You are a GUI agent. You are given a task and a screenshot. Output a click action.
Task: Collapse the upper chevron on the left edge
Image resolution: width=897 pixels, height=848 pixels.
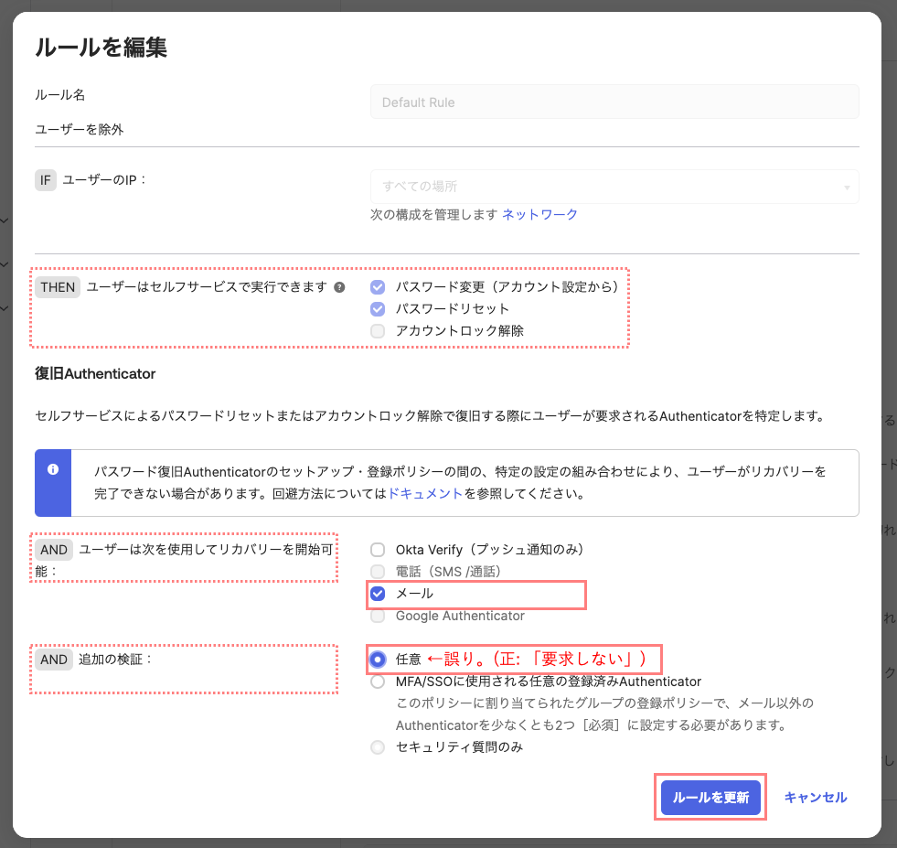(x=3, y=220)
